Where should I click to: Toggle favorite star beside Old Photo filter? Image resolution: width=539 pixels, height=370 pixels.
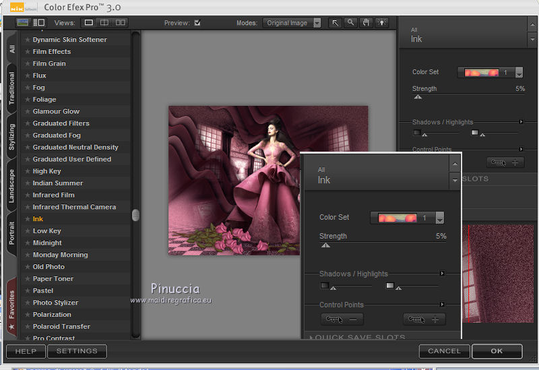[x=28, y=267]
